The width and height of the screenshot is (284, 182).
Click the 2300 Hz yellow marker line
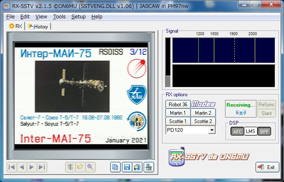(255, 50)
